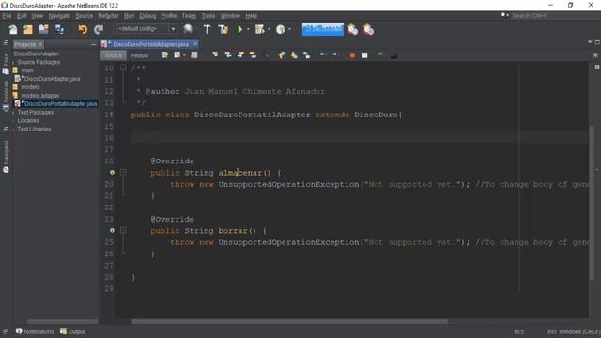Open Debug Project dropdown arrow

pyautogui.click(x=269, y=29)
